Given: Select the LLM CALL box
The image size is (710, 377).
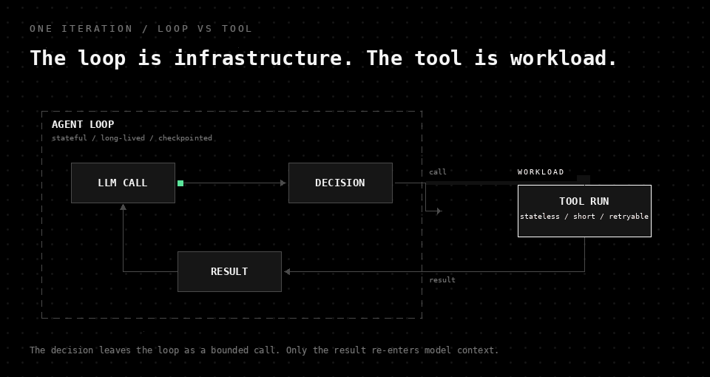Looking at the screenshot, I should pos(124,183).
